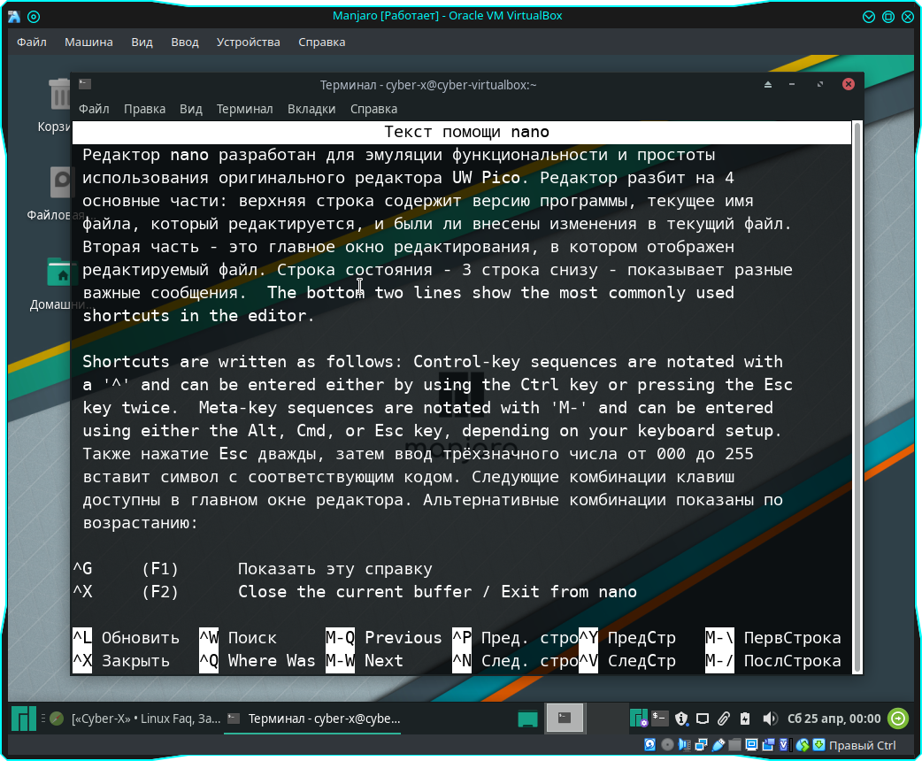This screenshot has width=922, height=761.
Task: Click the show desktop icon in taskbar
Action: 527,719
